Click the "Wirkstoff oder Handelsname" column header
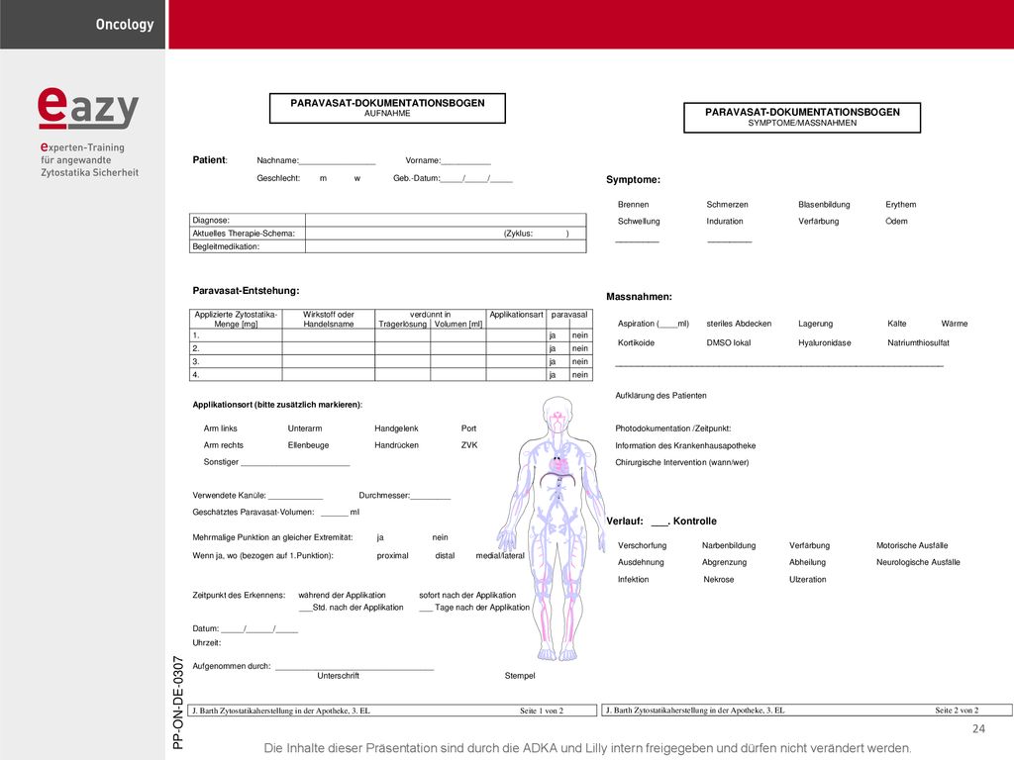Image resolution: width=1014 pixels, height=760 pixels. 329,320
